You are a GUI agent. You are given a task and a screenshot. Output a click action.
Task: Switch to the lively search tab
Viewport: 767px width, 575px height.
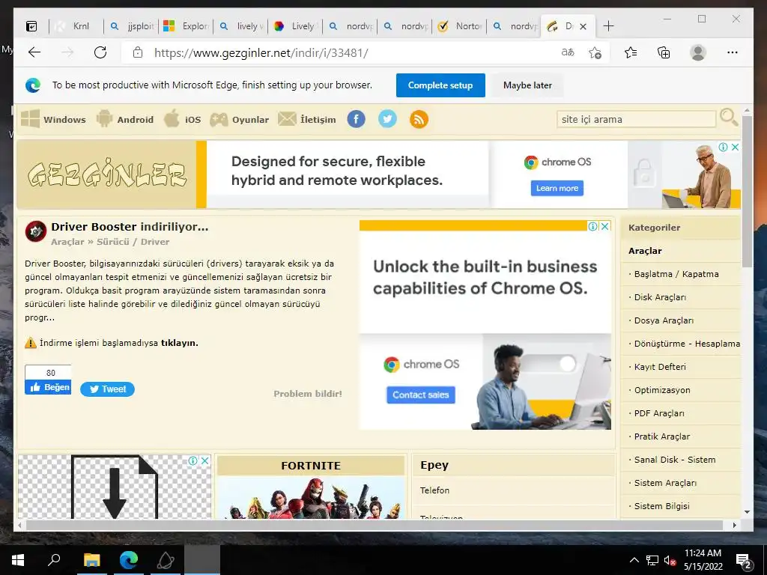click(x=241, y=26)
